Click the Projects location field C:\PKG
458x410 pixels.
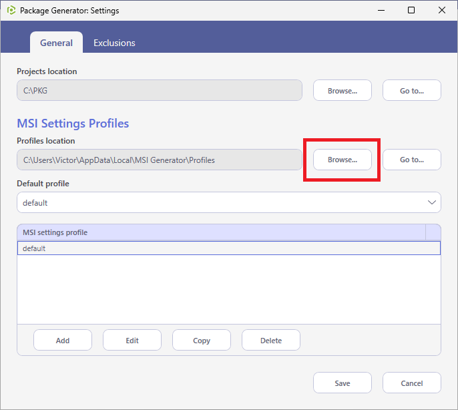[160, 90]
